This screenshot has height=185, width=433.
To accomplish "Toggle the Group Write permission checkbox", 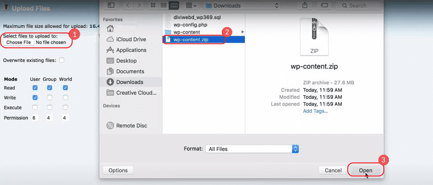I will click(50, 97).
